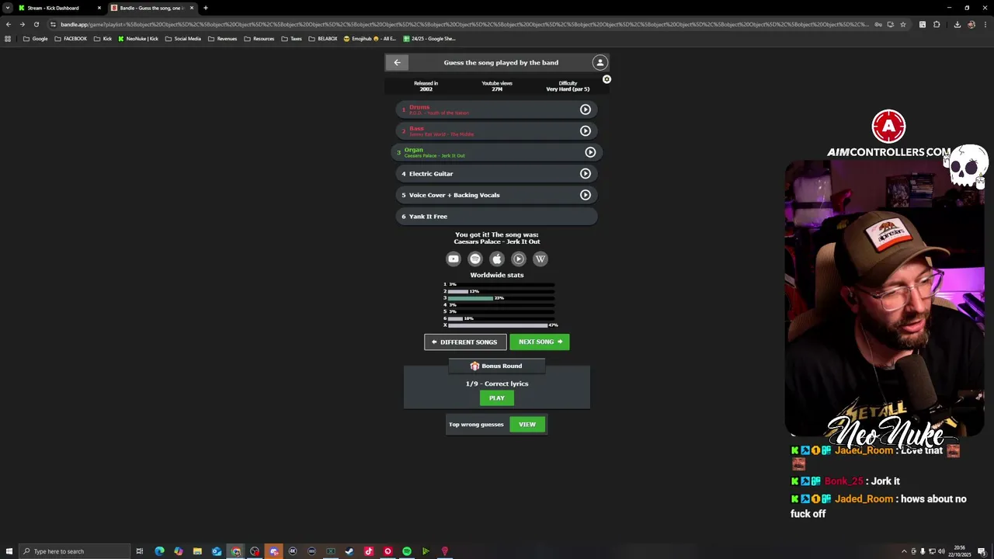Play the Drums track

586,109
